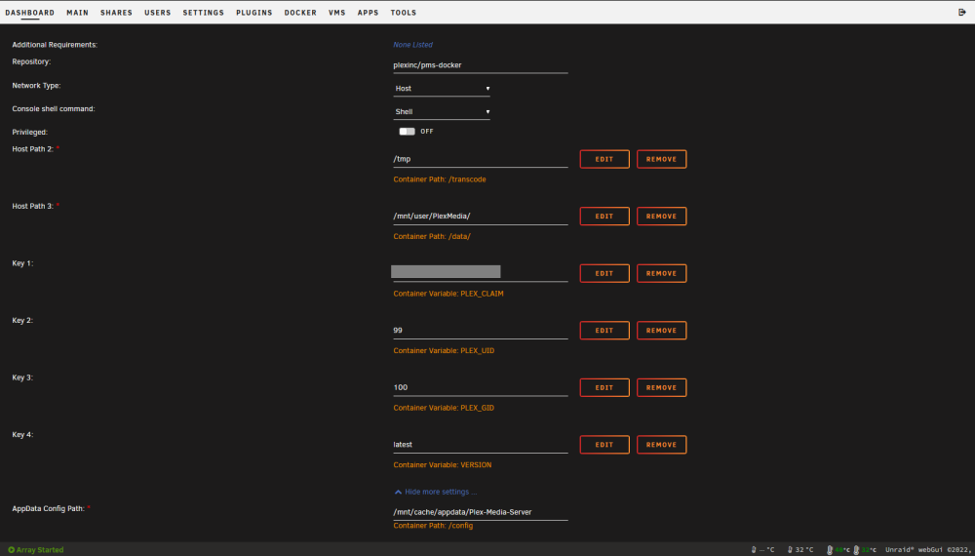The width and height of the screenshot is (975, 556).
Task: Edit Host Path 2 entry
Action: point(604,159)
